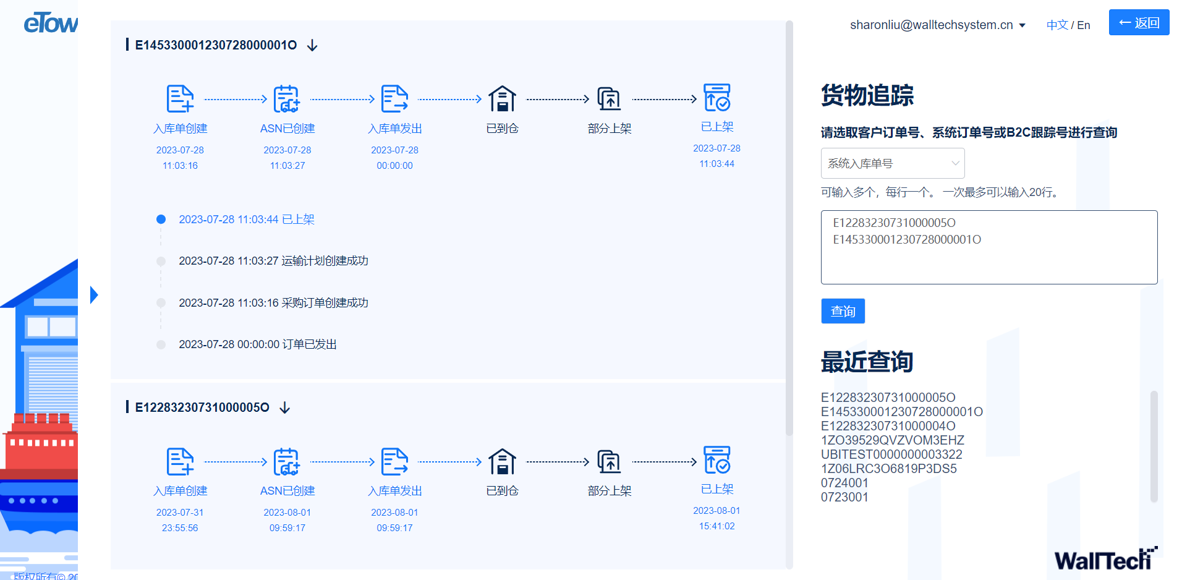Collapse order E12283230731000005O with arrow
The image size is (1182, 580).
pos(284,407)
